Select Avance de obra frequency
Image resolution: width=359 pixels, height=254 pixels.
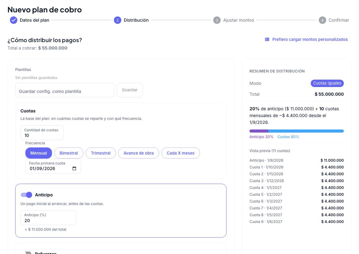(x=139, y=153)
